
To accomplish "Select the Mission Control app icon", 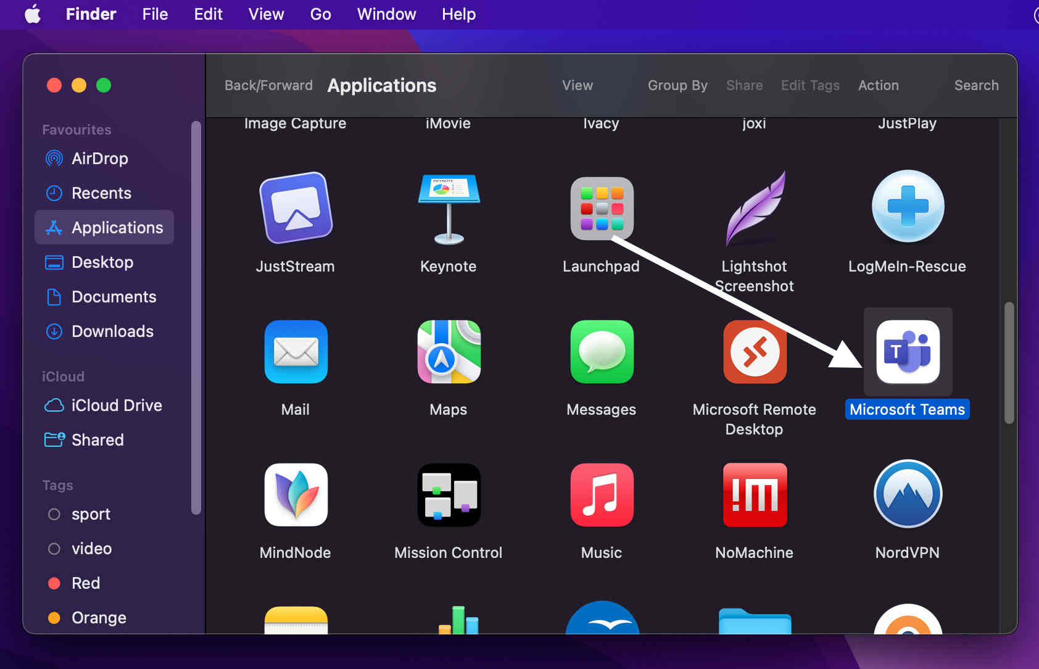I will (449, 495).
